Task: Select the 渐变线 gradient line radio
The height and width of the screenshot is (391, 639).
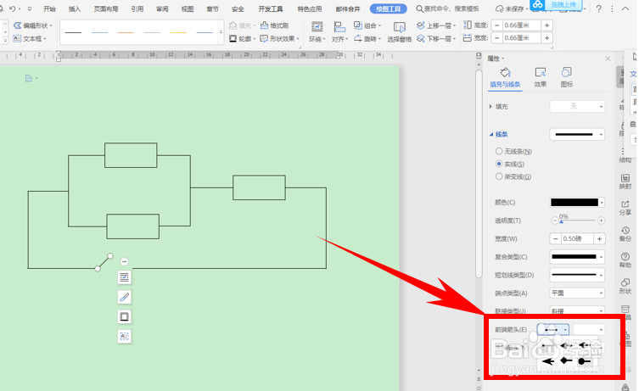Action: pyautogui.click(x=499, y=176)
